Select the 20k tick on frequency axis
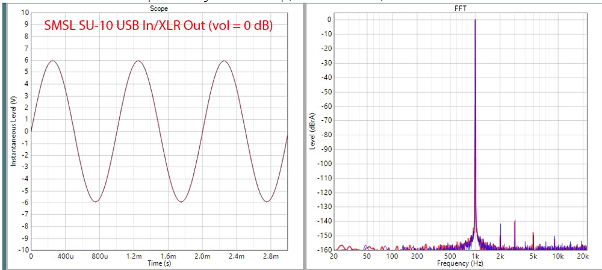This screenshot has width=602, height=270. (x=582, y=256)
